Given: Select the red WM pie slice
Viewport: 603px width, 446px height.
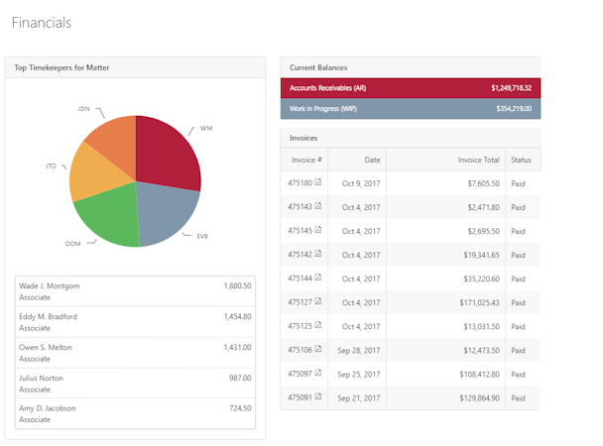Looking at the screenshot, I should [x=166, y=154].
